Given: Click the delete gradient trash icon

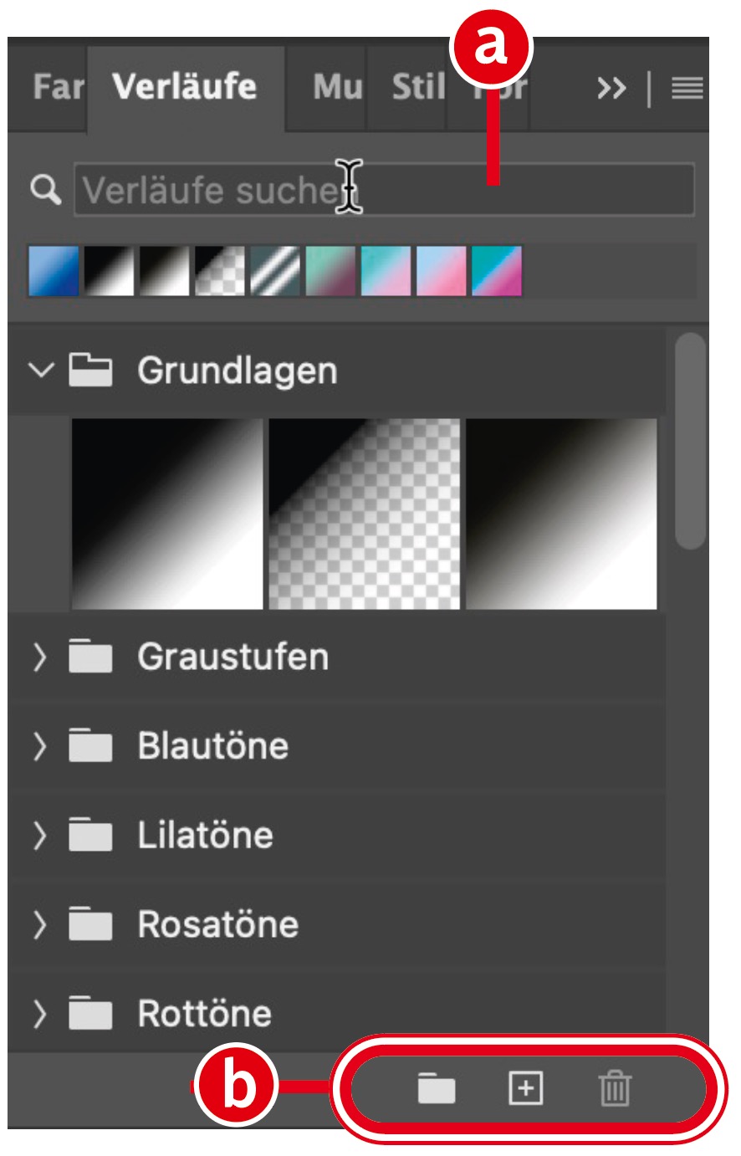Looking at the screenshot, I should point(615,1089).
